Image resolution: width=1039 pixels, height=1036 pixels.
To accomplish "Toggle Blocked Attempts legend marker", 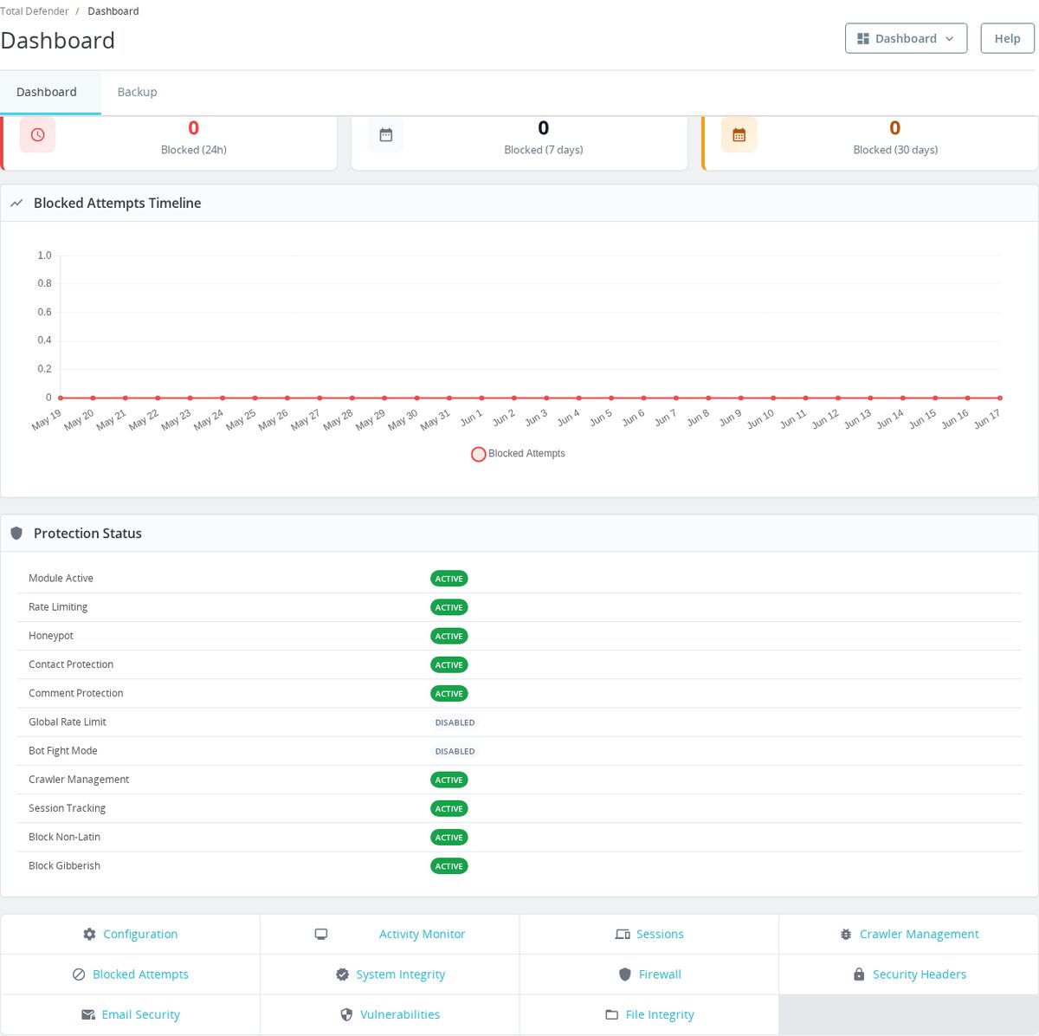I will (x=478, y=454).
